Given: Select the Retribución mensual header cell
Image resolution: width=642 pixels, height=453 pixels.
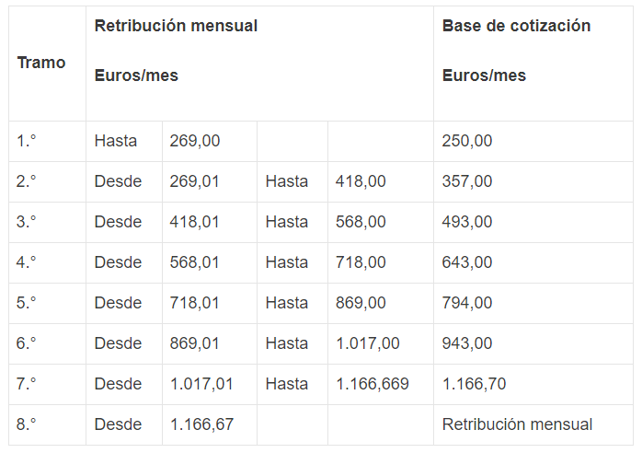Looking at the screenshot, I should point(176,26).
